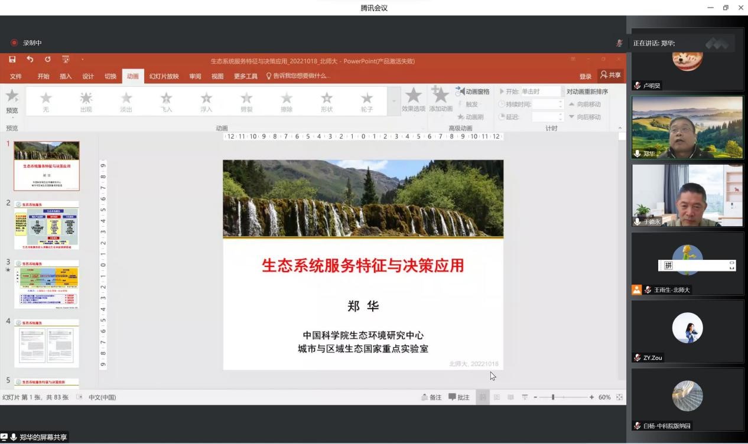Click the Save icon in quick access toolbar
Viewport: 748px width, 444px height.
click(12, 59)
